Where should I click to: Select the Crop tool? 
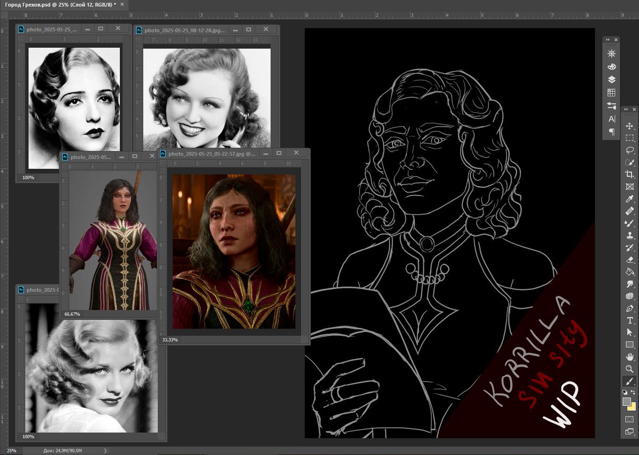point(629,175)
